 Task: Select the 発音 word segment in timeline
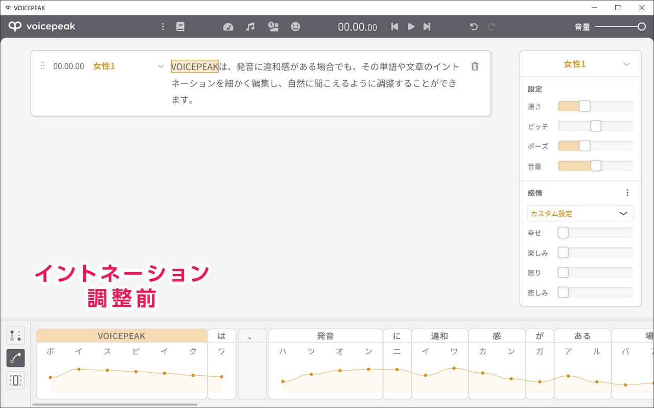325,336
